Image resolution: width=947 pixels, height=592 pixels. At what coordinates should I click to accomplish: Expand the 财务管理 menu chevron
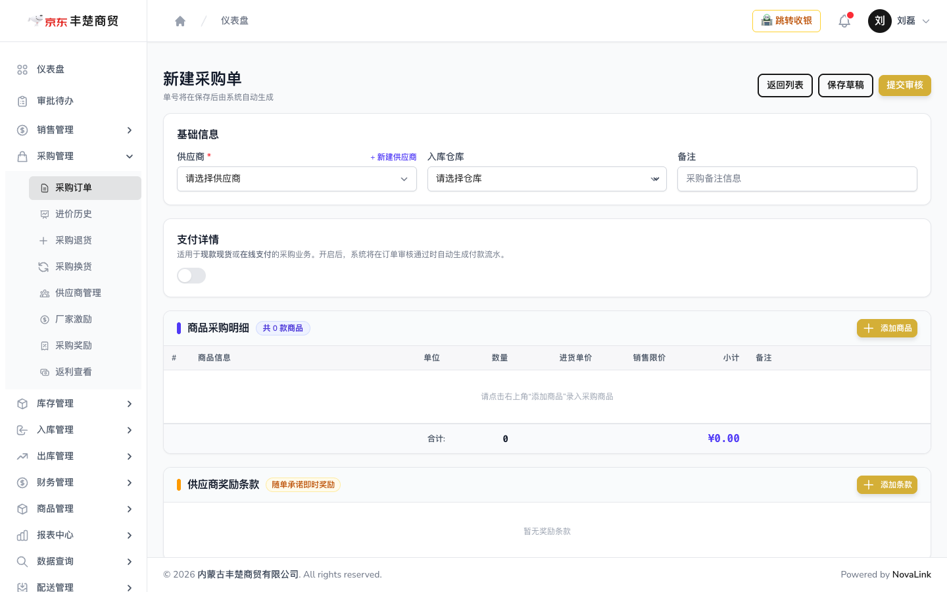click(x=130, y=483)
